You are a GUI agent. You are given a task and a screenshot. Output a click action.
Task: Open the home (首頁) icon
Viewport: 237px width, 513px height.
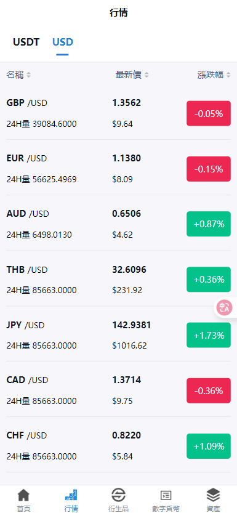pyautogui.click(x=23, y=495)
